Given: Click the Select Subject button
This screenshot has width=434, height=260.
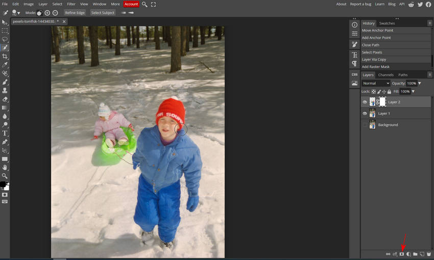Looking at the screenshot, I should (103, 13).
